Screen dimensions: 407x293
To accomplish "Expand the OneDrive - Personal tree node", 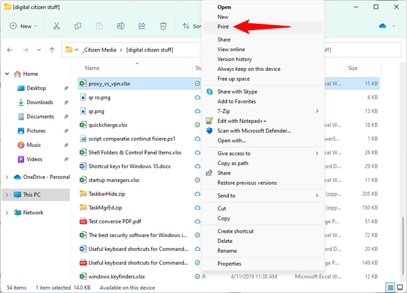I will pyautogui.click(x=6, y=178).
